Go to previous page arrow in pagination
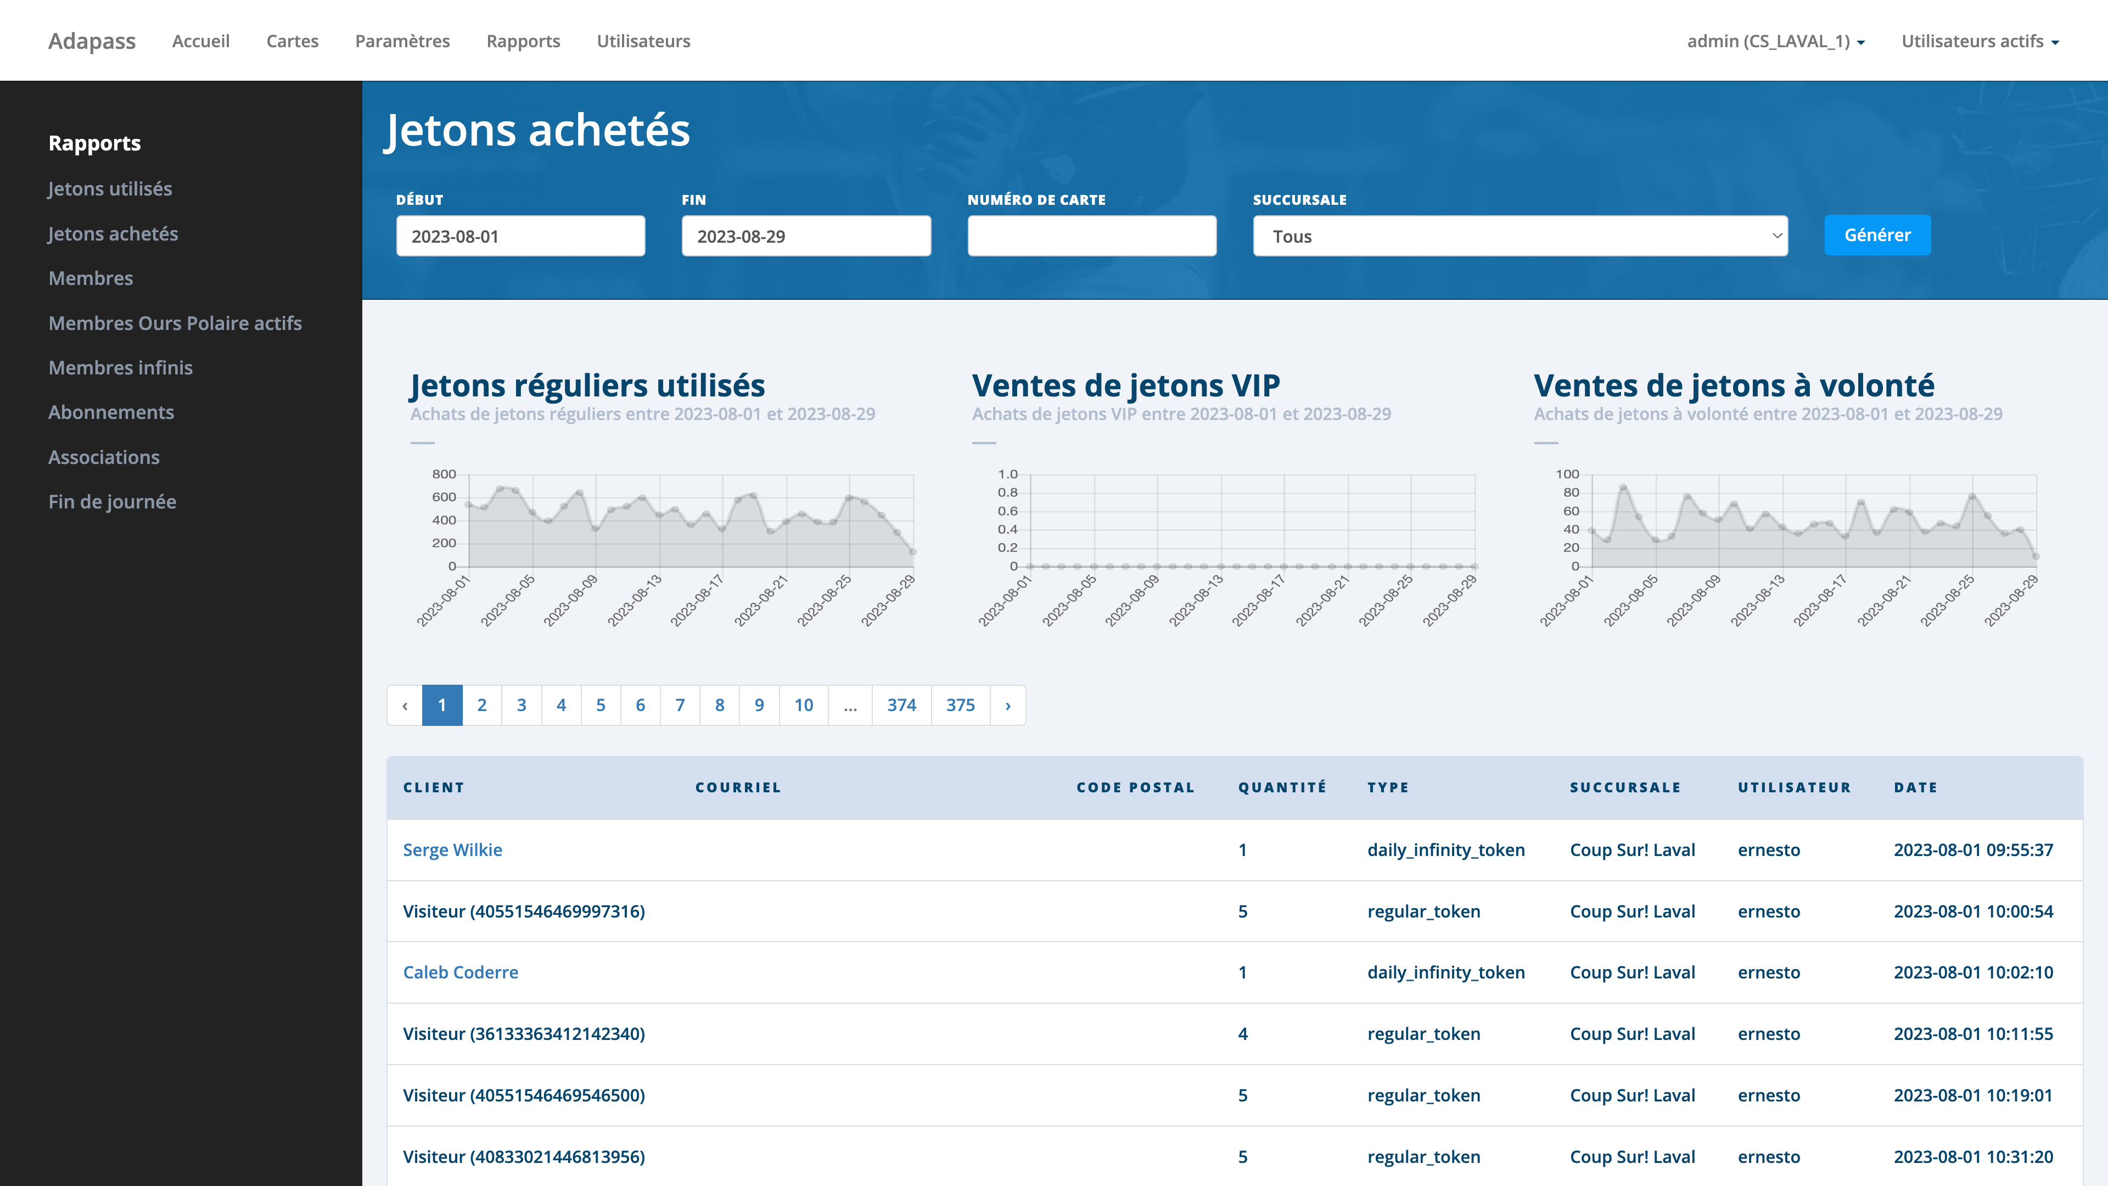 [404, 704]
